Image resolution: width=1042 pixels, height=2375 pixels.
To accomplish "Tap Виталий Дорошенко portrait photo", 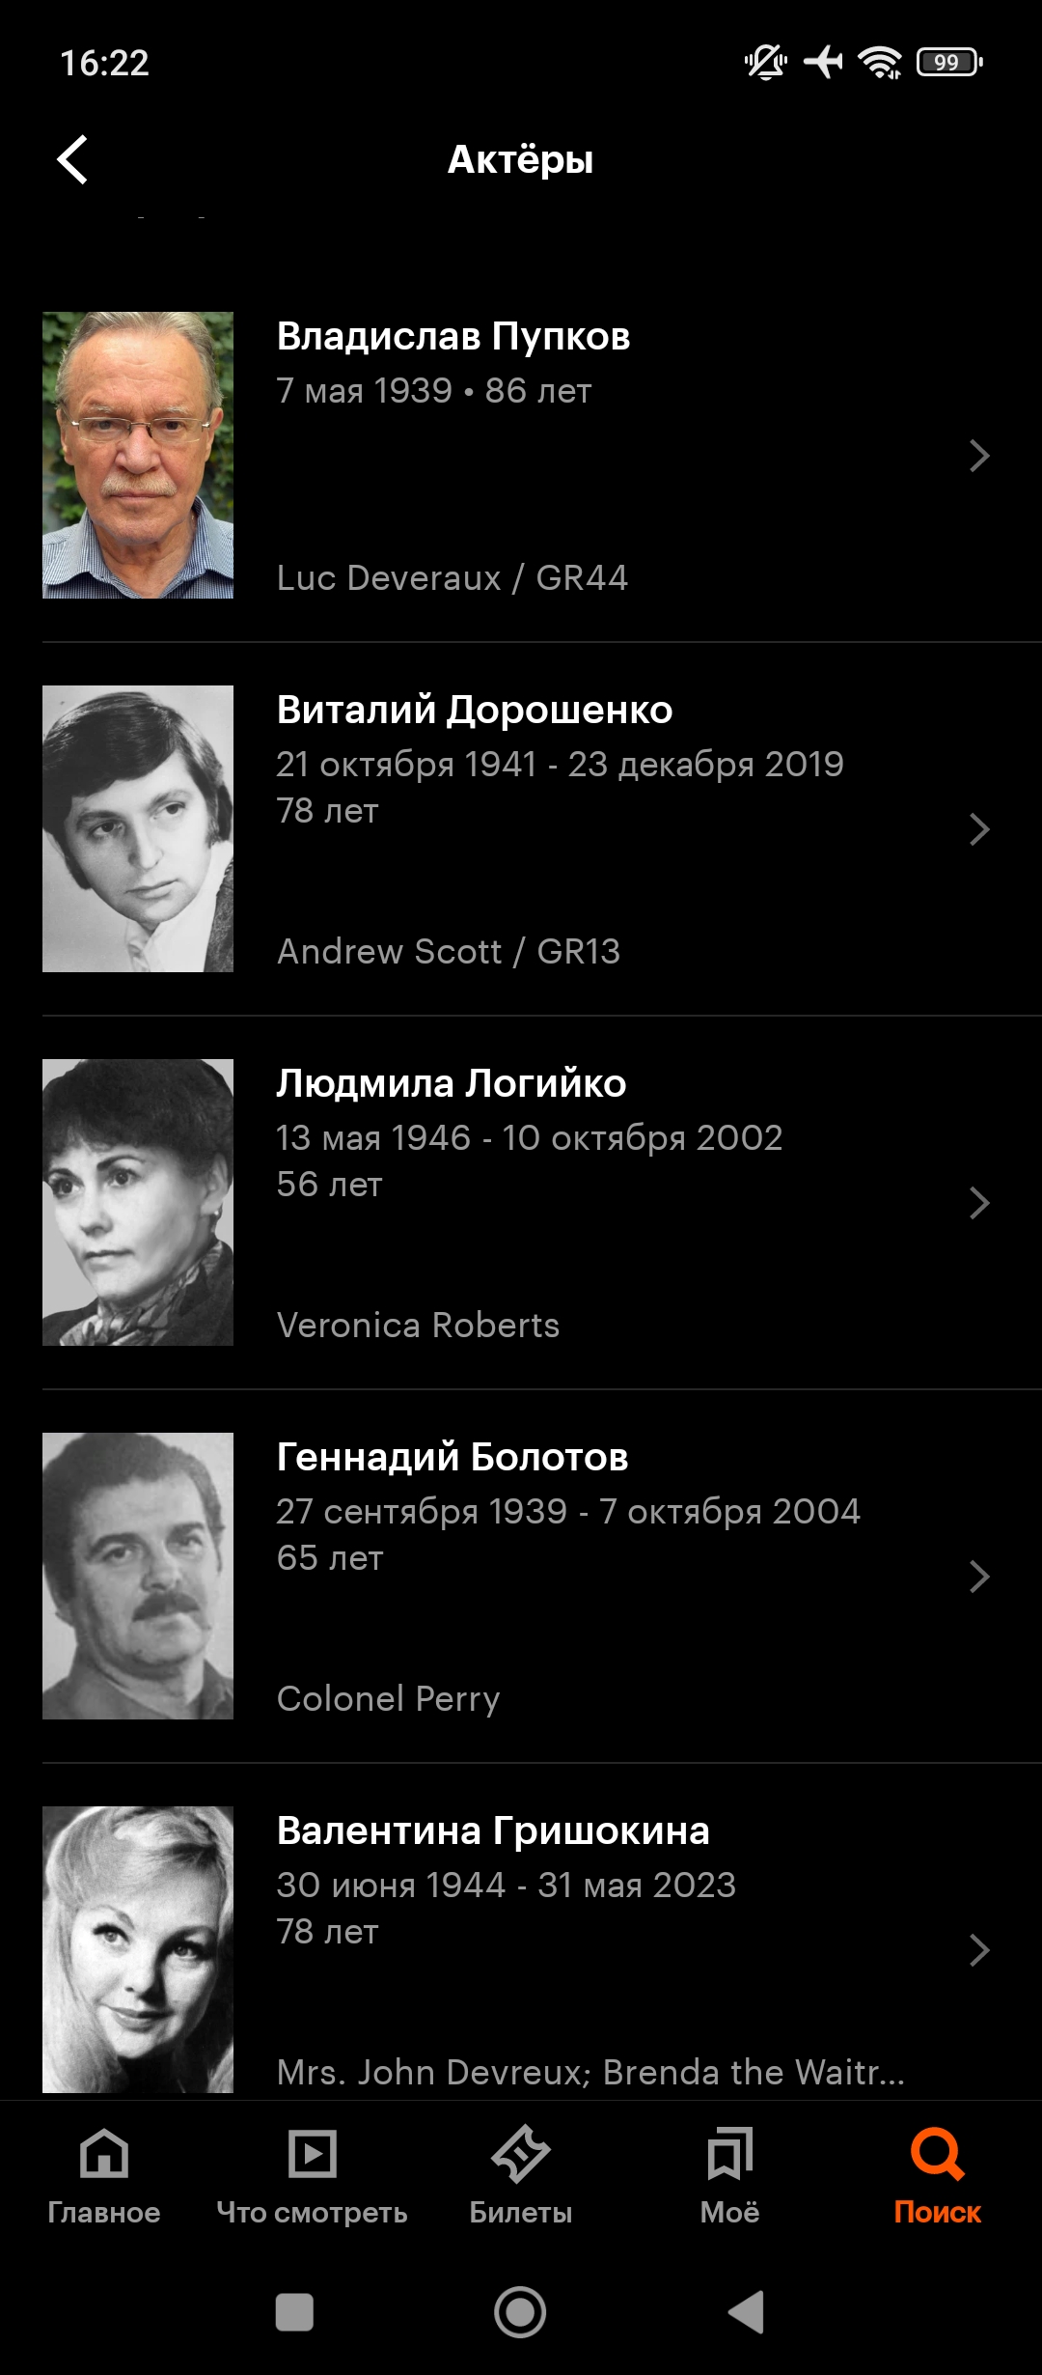I will [x=138, y=828].
